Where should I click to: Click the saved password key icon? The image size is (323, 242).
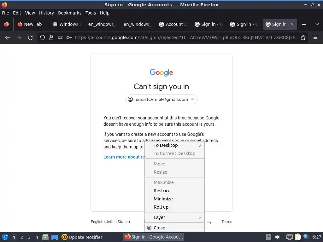point(69,38)
